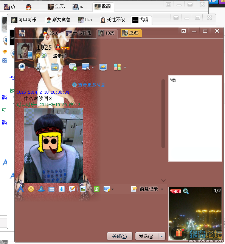Expand the apps grid dropdown arrow
This screenshot has height=244, width=225.
tap(125, 68)
